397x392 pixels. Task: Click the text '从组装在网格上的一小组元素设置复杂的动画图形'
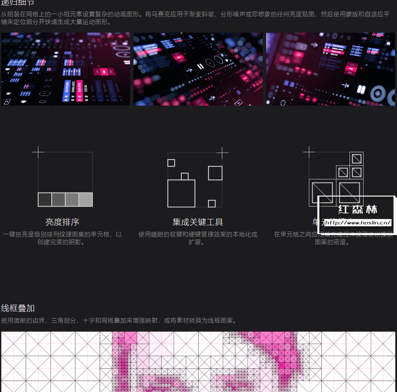click(x=70, y=14)
